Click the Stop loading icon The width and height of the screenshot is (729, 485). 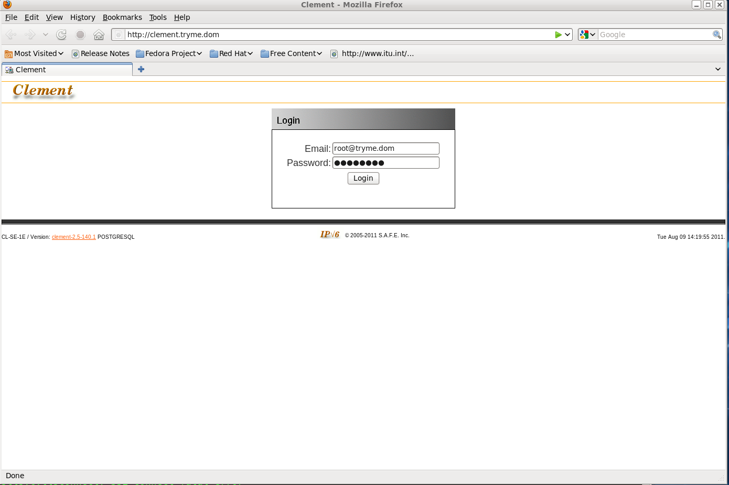80,35
